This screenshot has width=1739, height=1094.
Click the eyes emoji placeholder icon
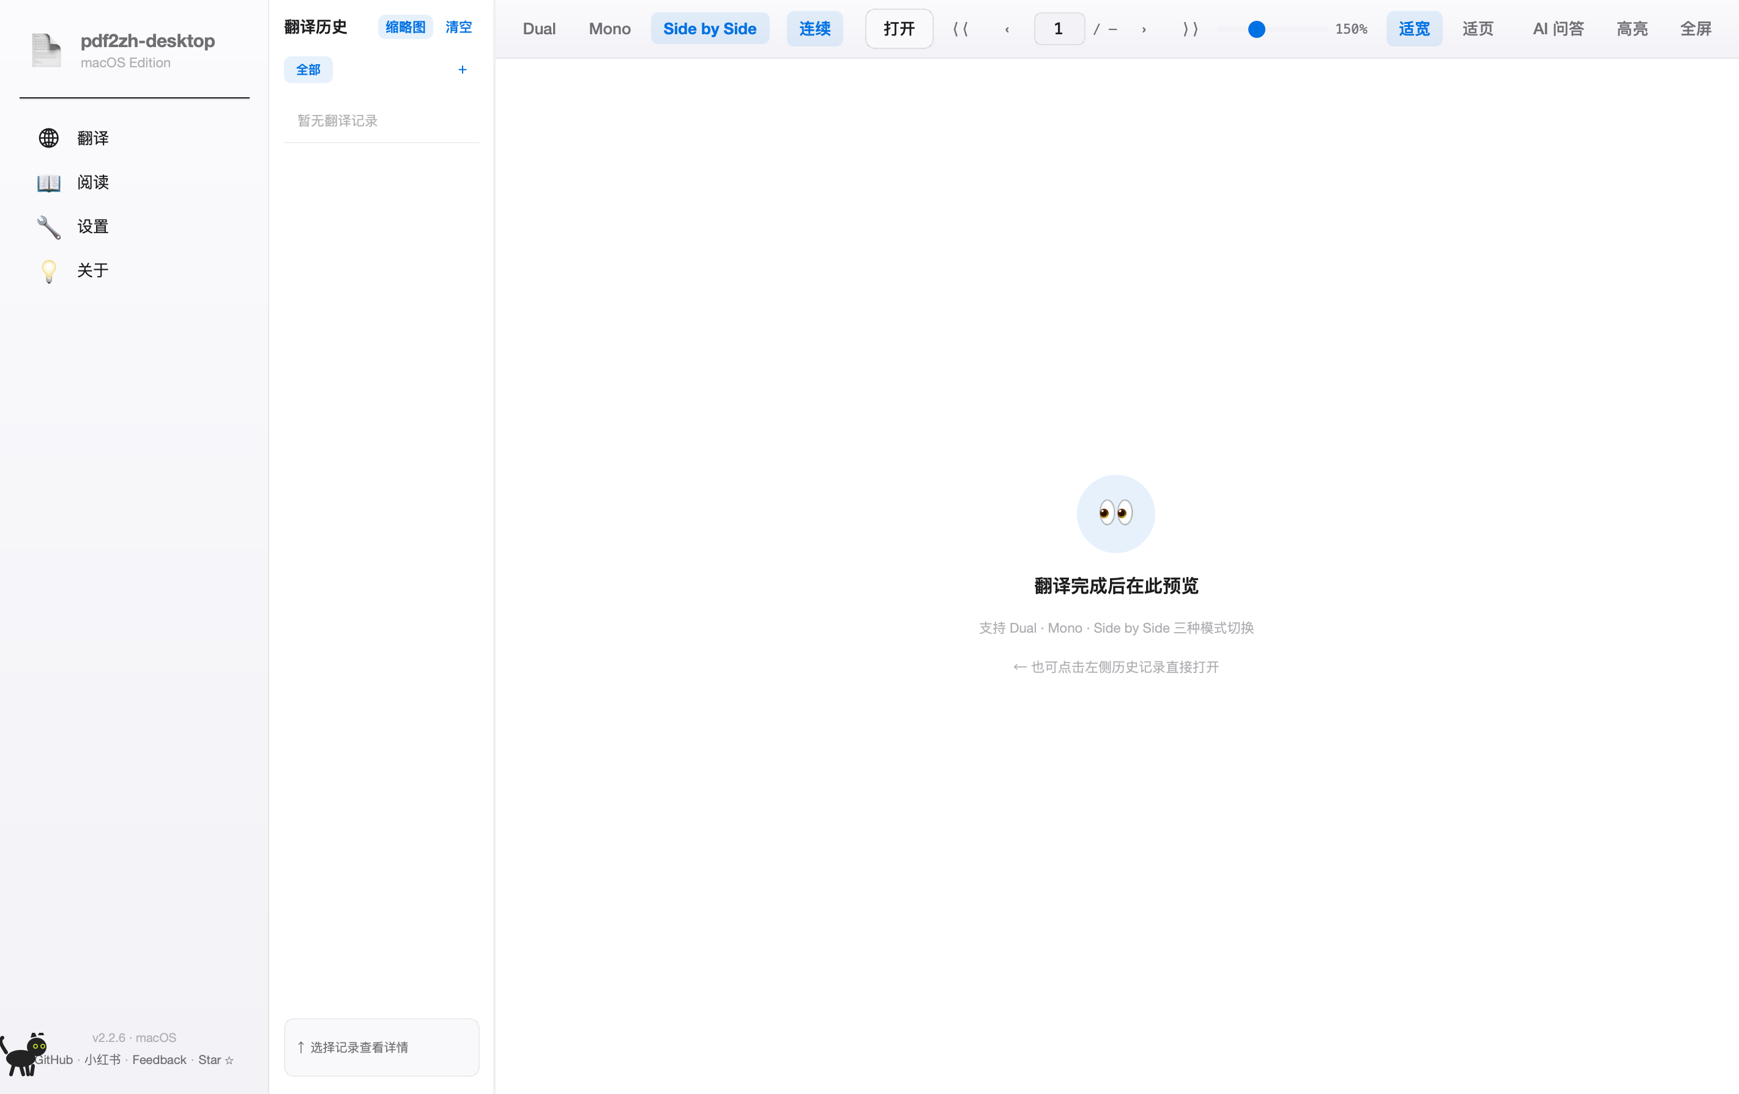point(1115,513)
